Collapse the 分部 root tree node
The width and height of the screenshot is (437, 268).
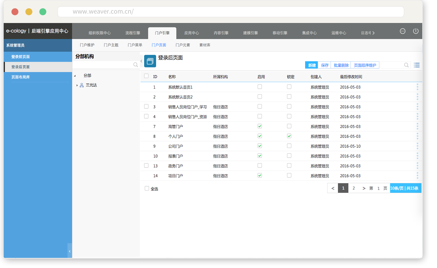click(x=75, y=76)
